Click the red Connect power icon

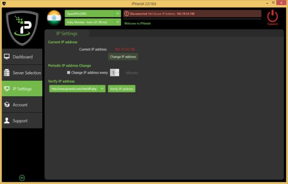click(x=272, y=16)
